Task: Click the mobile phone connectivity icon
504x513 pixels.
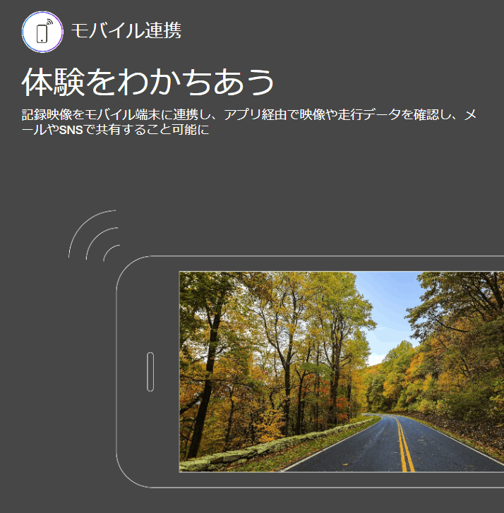Action: [x=42, y=32]
